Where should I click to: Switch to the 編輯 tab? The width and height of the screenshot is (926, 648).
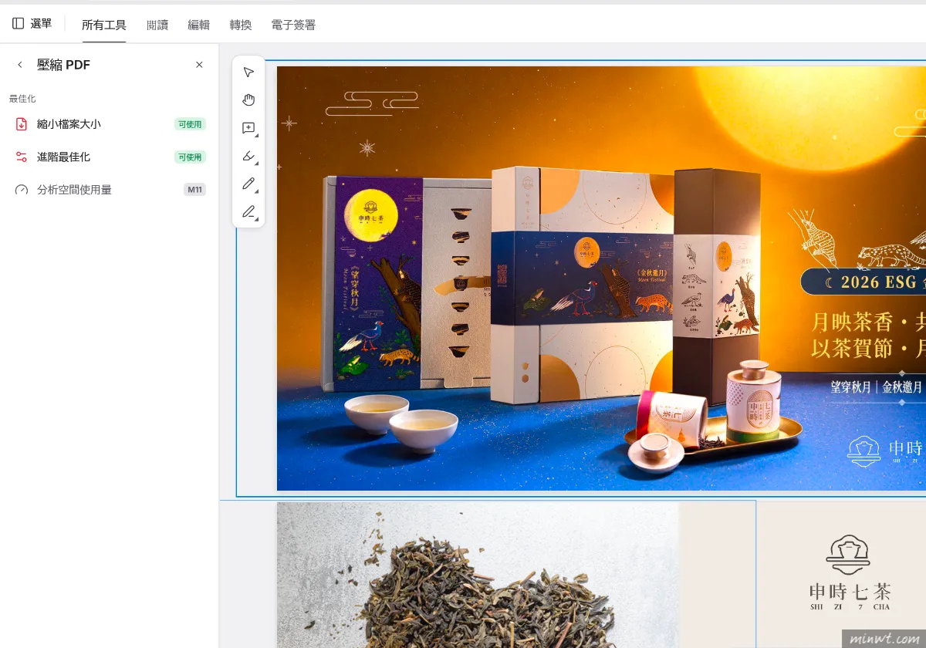[199, 25]
